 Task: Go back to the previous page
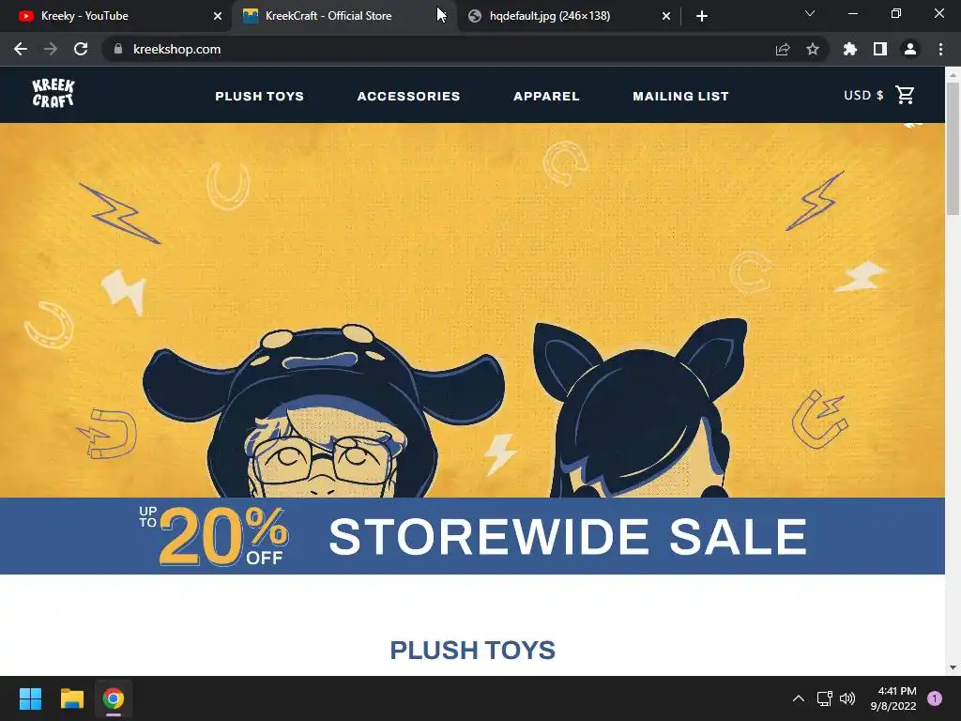21,49
